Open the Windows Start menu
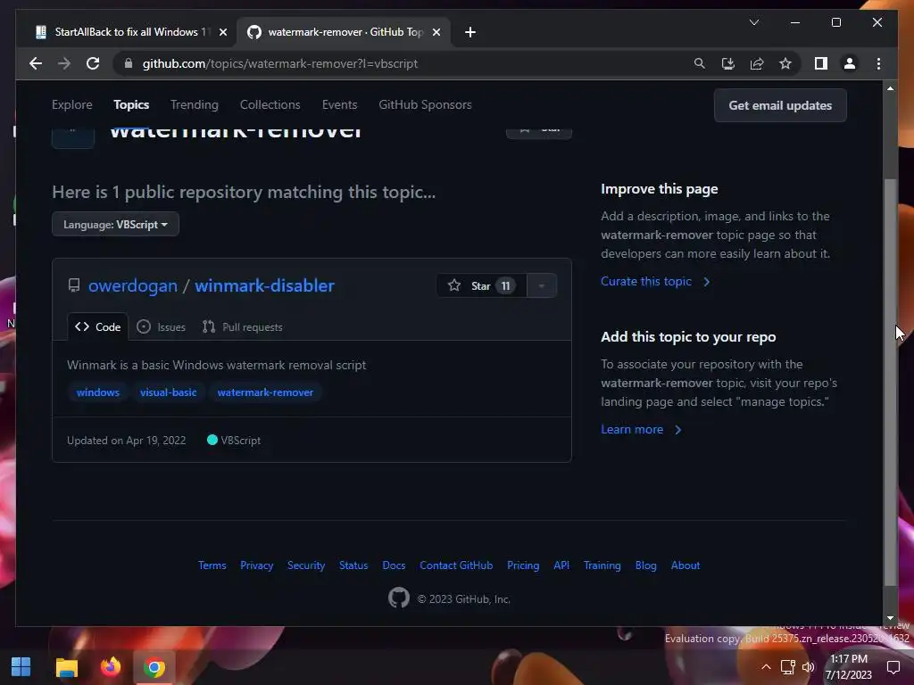 click(21, 666)
